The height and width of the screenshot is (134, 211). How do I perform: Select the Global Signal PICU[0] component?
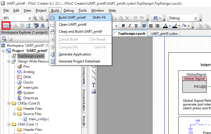(x=194, y=85)
